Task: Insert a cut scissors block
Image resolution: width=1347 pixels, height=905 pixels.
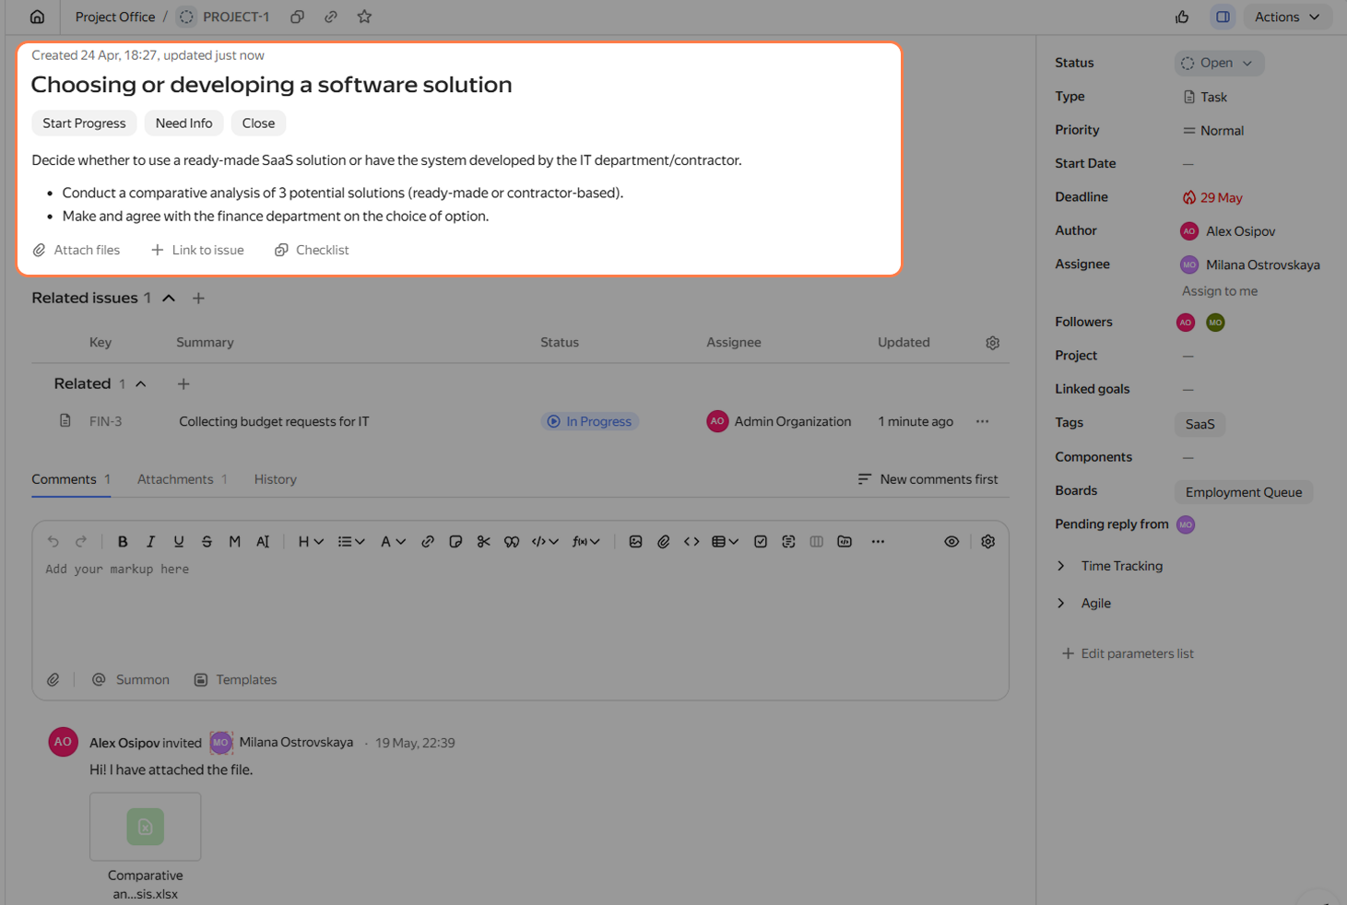Action: tap(483, 542)
